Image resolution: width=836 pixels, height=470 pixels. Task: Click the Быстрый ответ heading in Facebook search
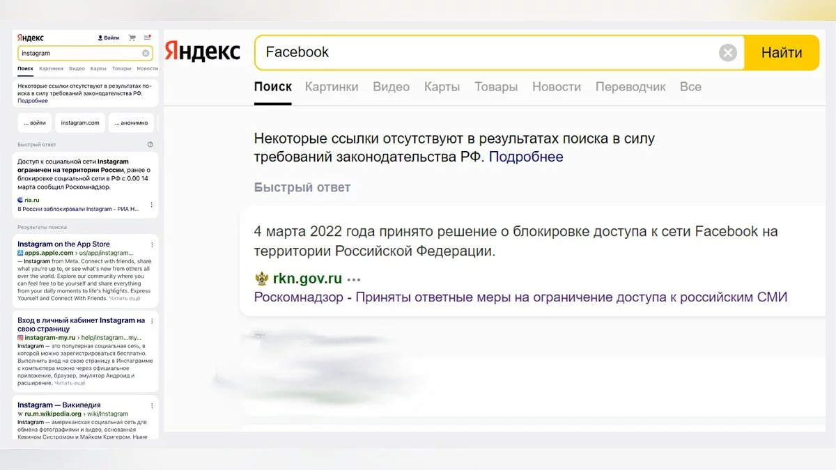tap(302, 187)
